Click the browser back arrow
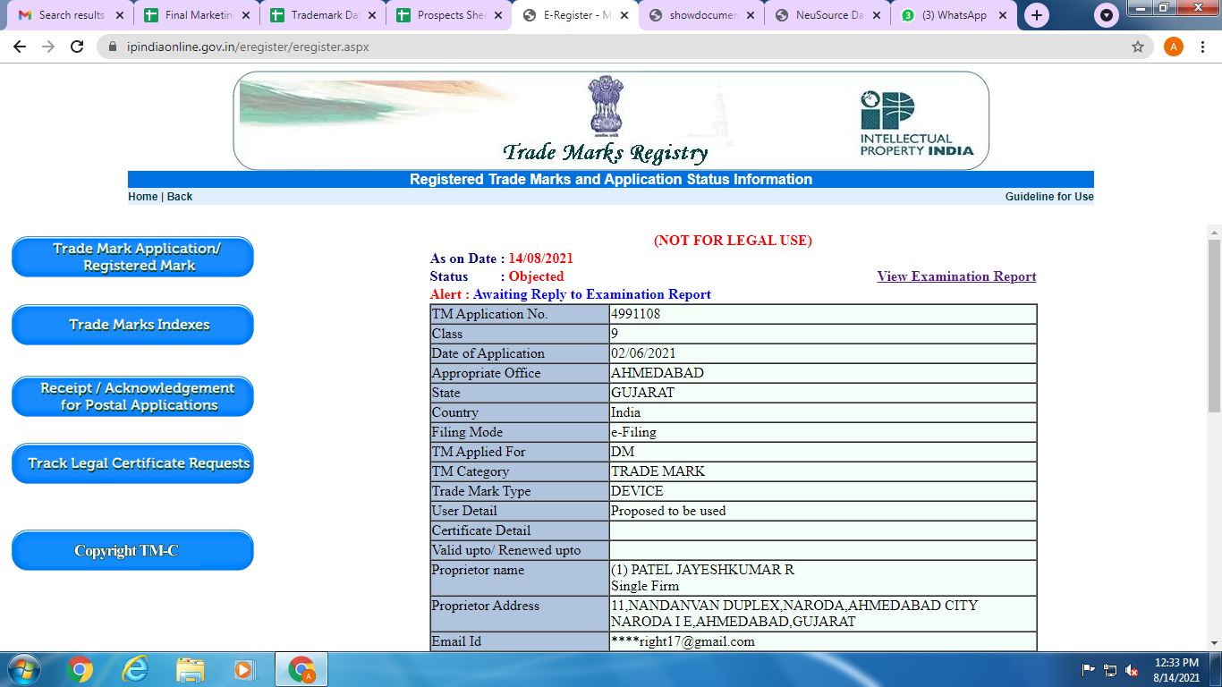1222x687 pixels. click(x=20, y=47)
